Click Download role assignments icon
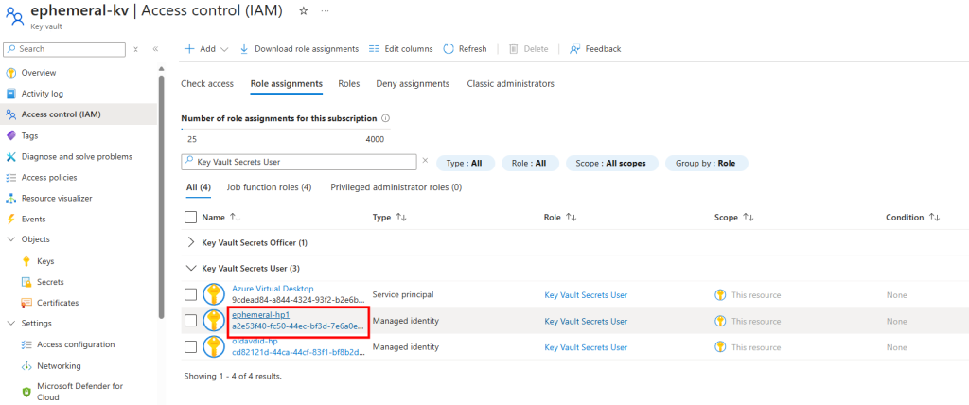The height and width of the screenshot is (405, 969). (x=245, y=49)
